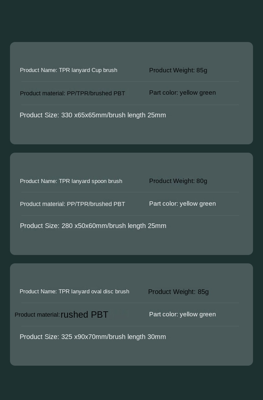Click empty area at bottom of cup brush card
263x400 pixels.
[x=131, y=133]
